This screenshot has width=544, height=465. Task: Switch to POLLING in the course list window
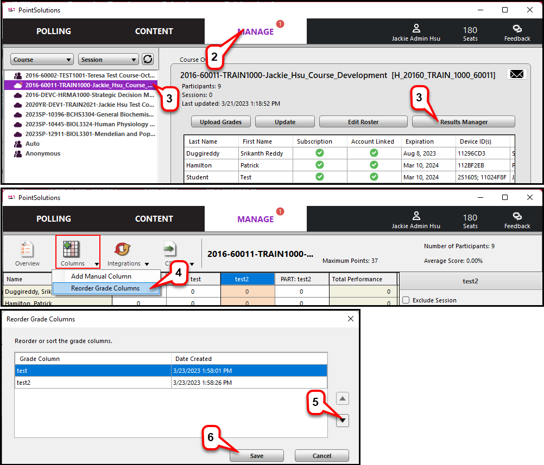tap(54, 31)
